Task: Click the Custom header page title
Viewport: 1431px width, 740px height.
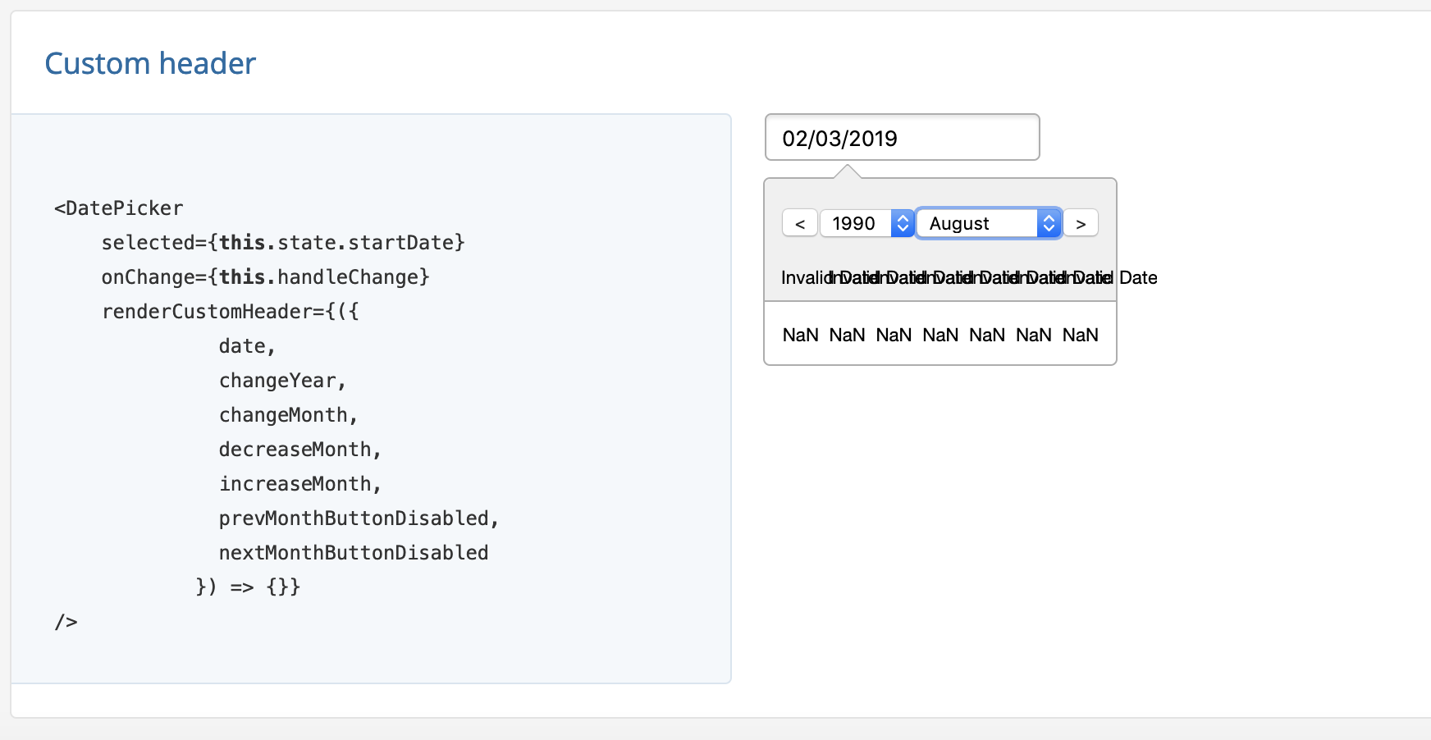Action: tap(150, 62)
